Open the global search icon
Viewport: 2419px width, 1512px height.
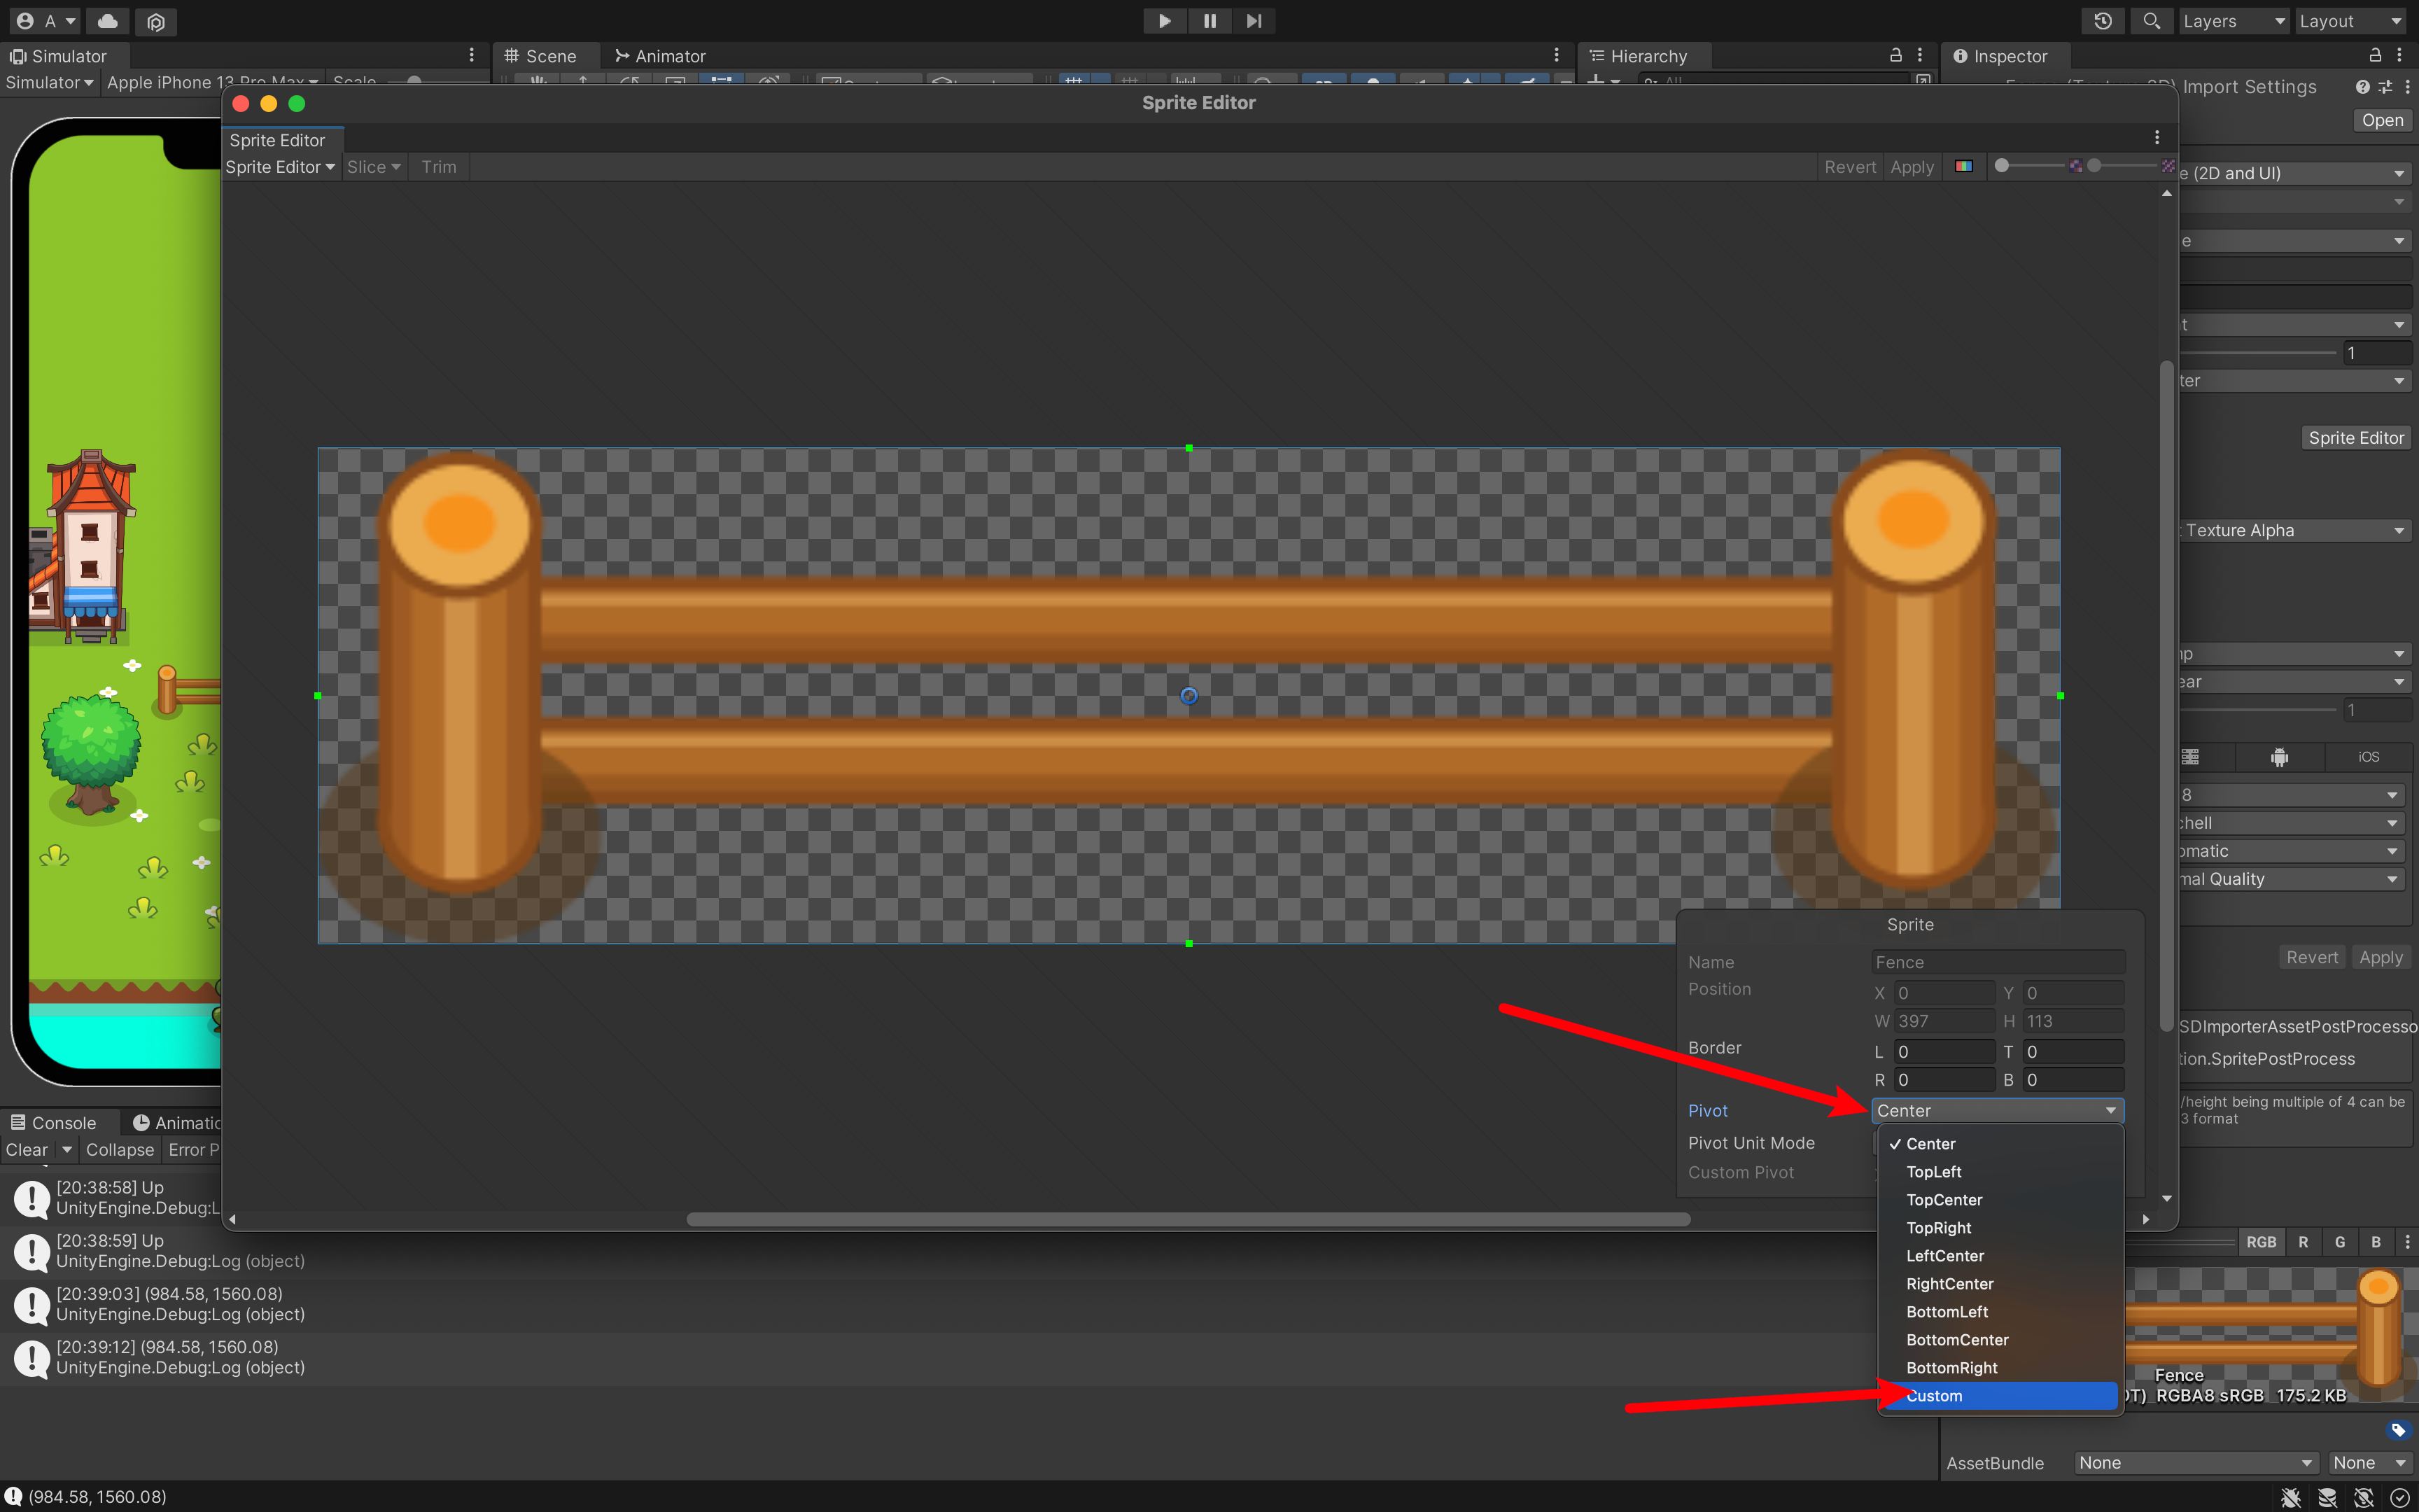2151,21
